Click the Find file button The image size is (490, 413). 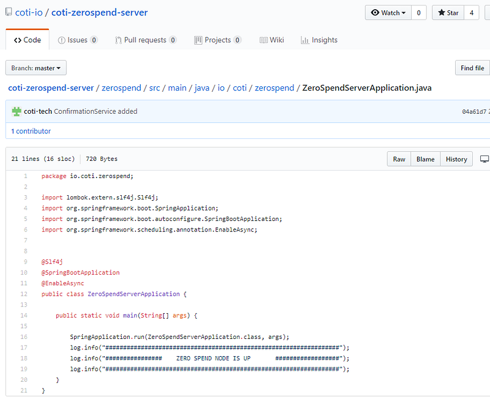point(472,68)
